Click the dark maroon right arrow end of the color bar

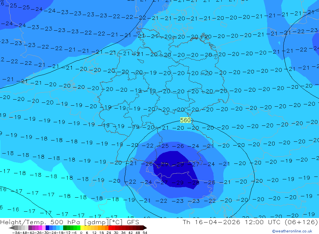pos(145,228)
